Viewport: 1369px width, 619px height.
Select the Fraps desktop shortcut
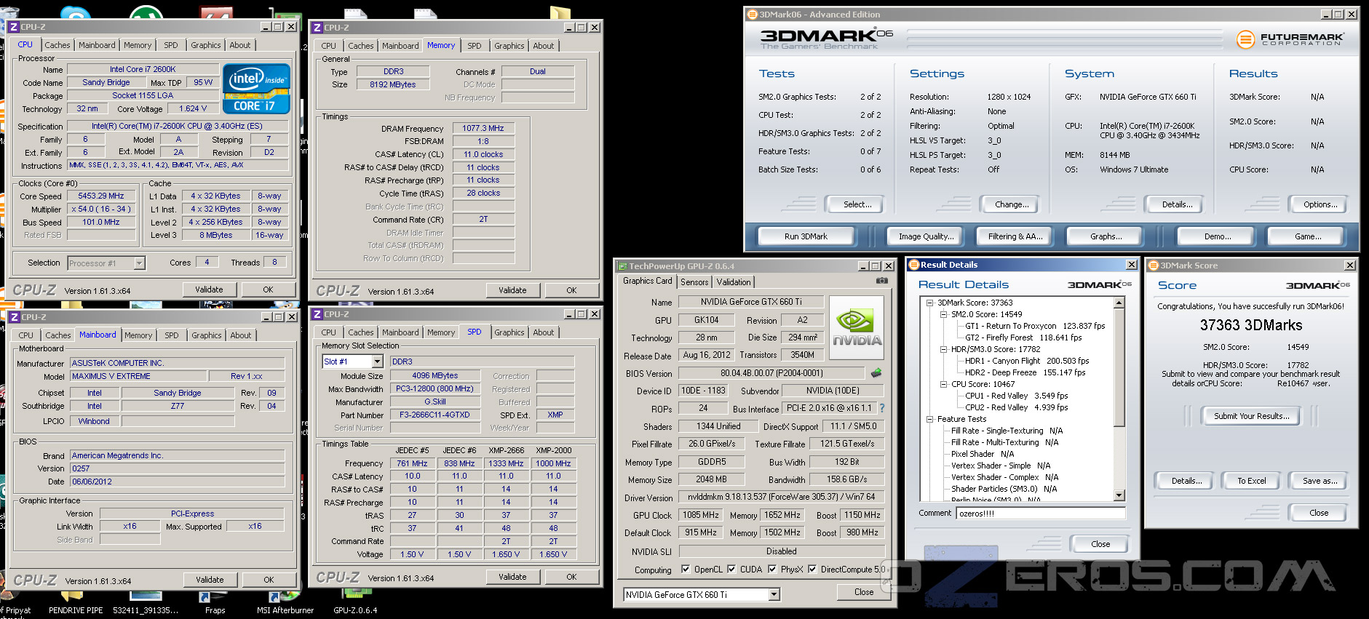click(215, 603)
